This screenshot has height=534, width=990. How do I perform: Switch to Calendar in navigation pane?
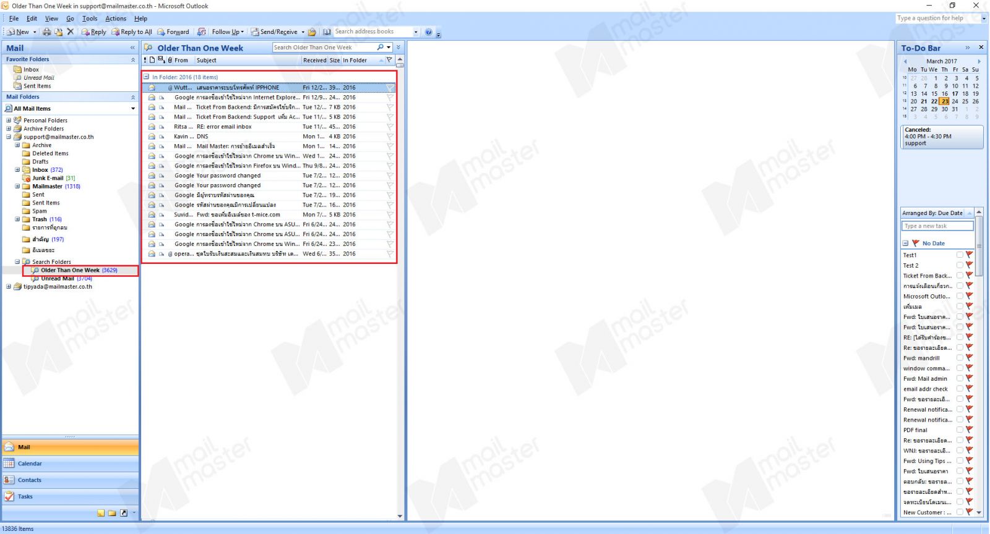point(70,464)
